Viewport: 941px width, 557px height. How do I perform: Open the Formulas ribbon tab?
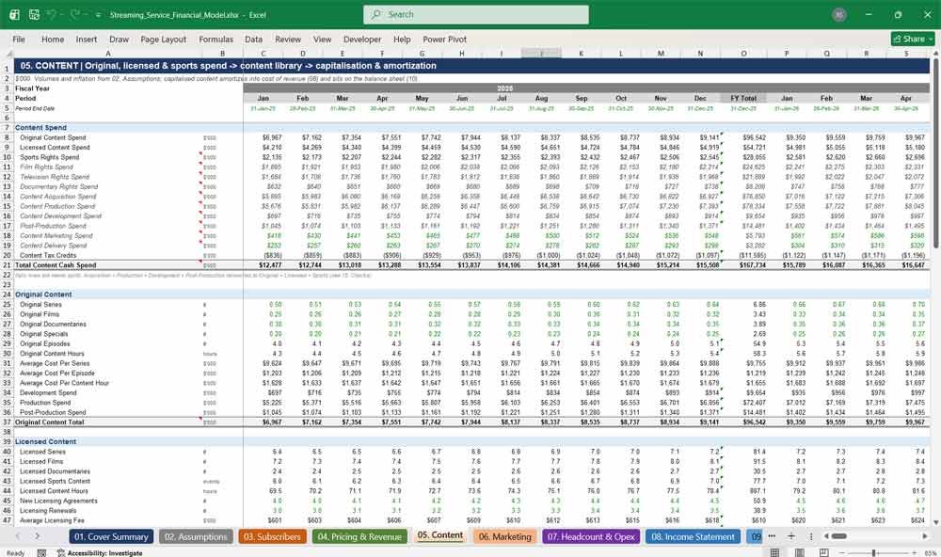point(216,39)
